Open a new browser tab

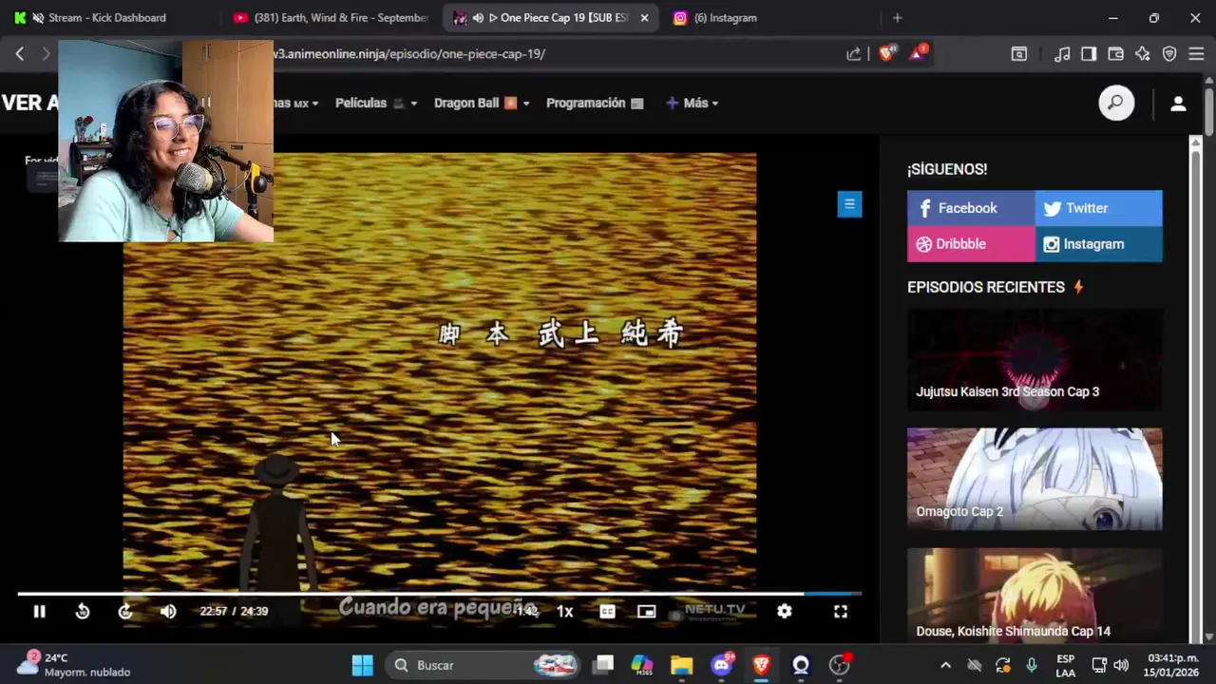[897, 17]
